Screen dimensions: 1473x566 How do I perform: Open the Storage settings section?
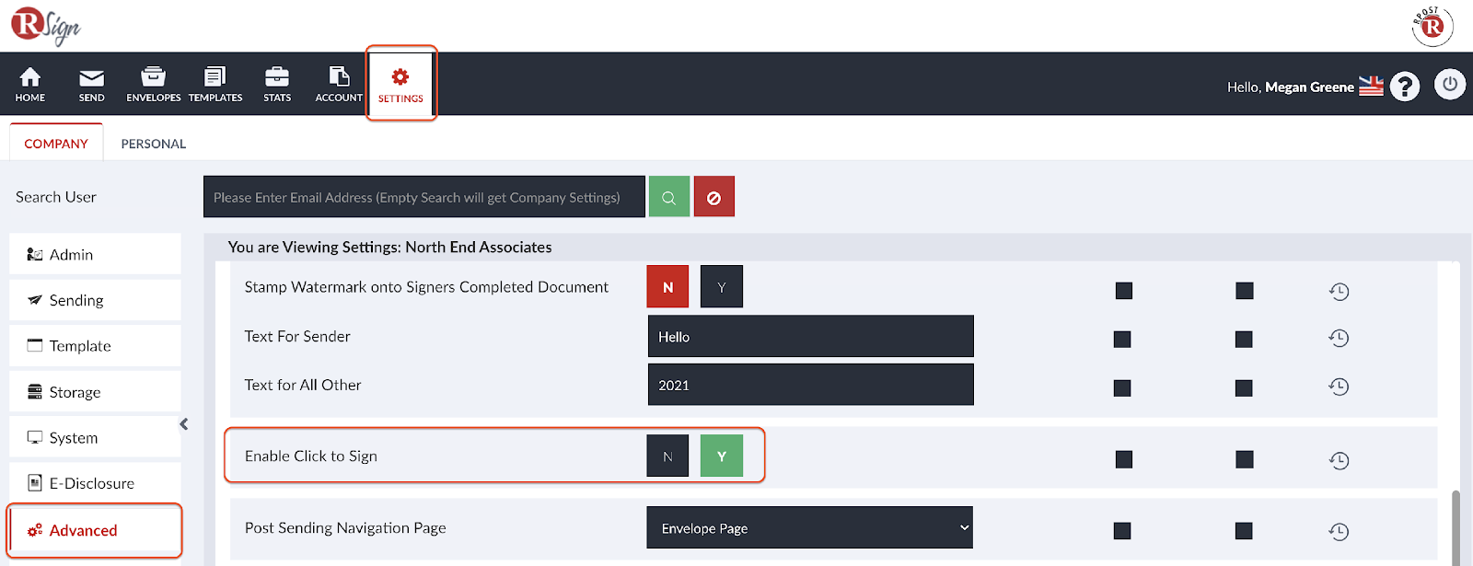[95, 392]
